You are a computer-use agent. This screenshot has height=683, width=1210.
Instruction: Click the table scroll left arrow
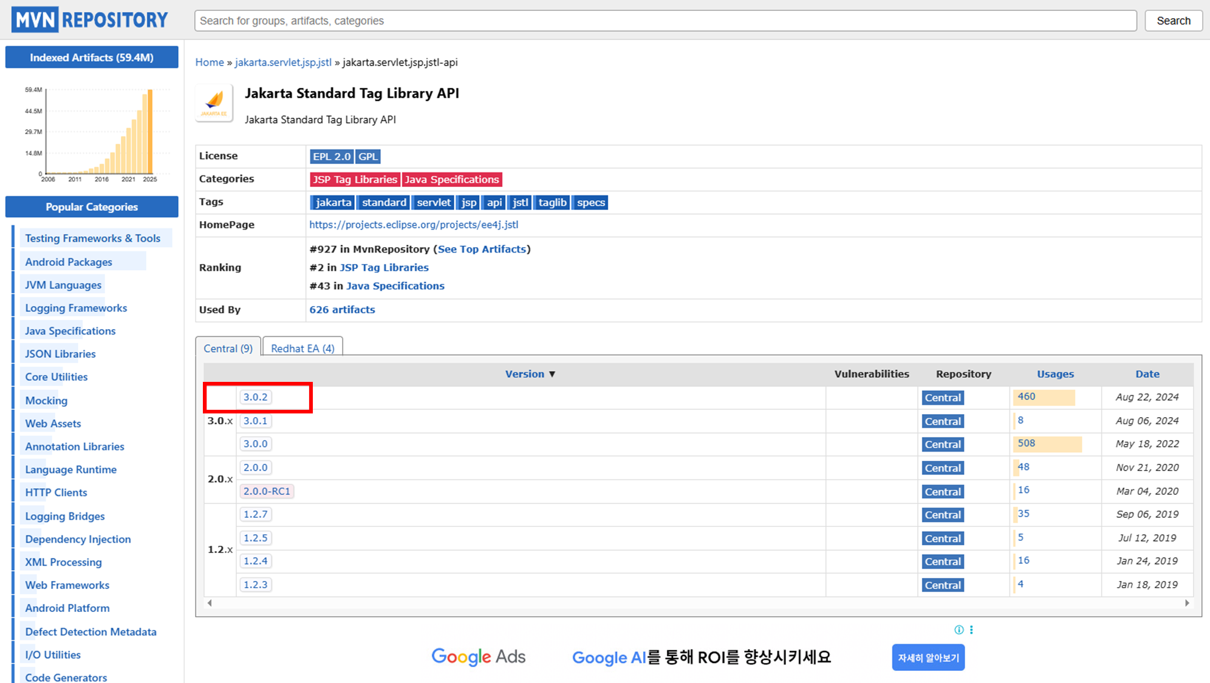210,603
